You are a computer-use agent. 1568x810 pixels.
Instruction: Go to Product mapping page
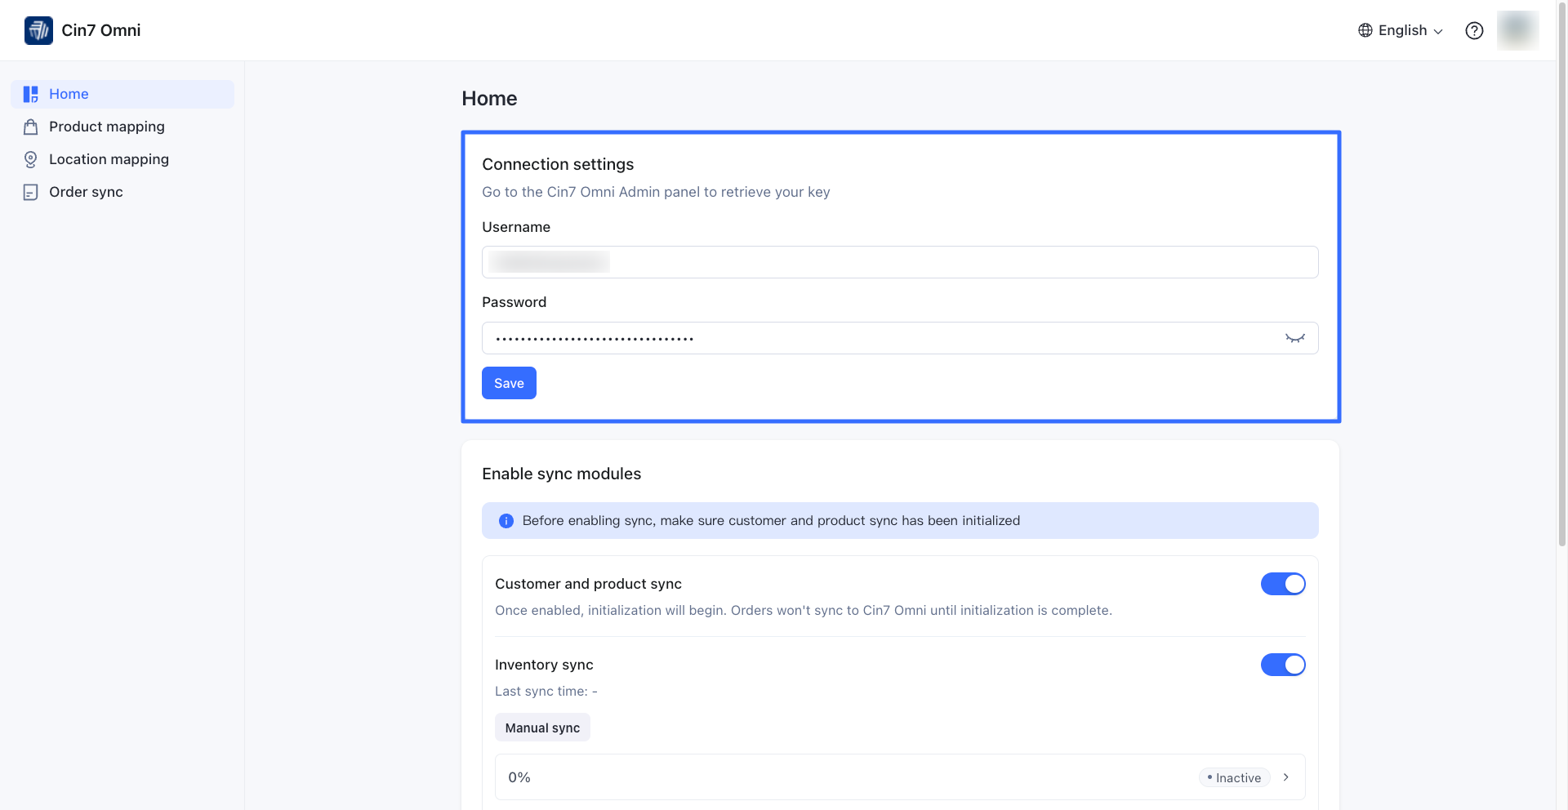point(107,127)
